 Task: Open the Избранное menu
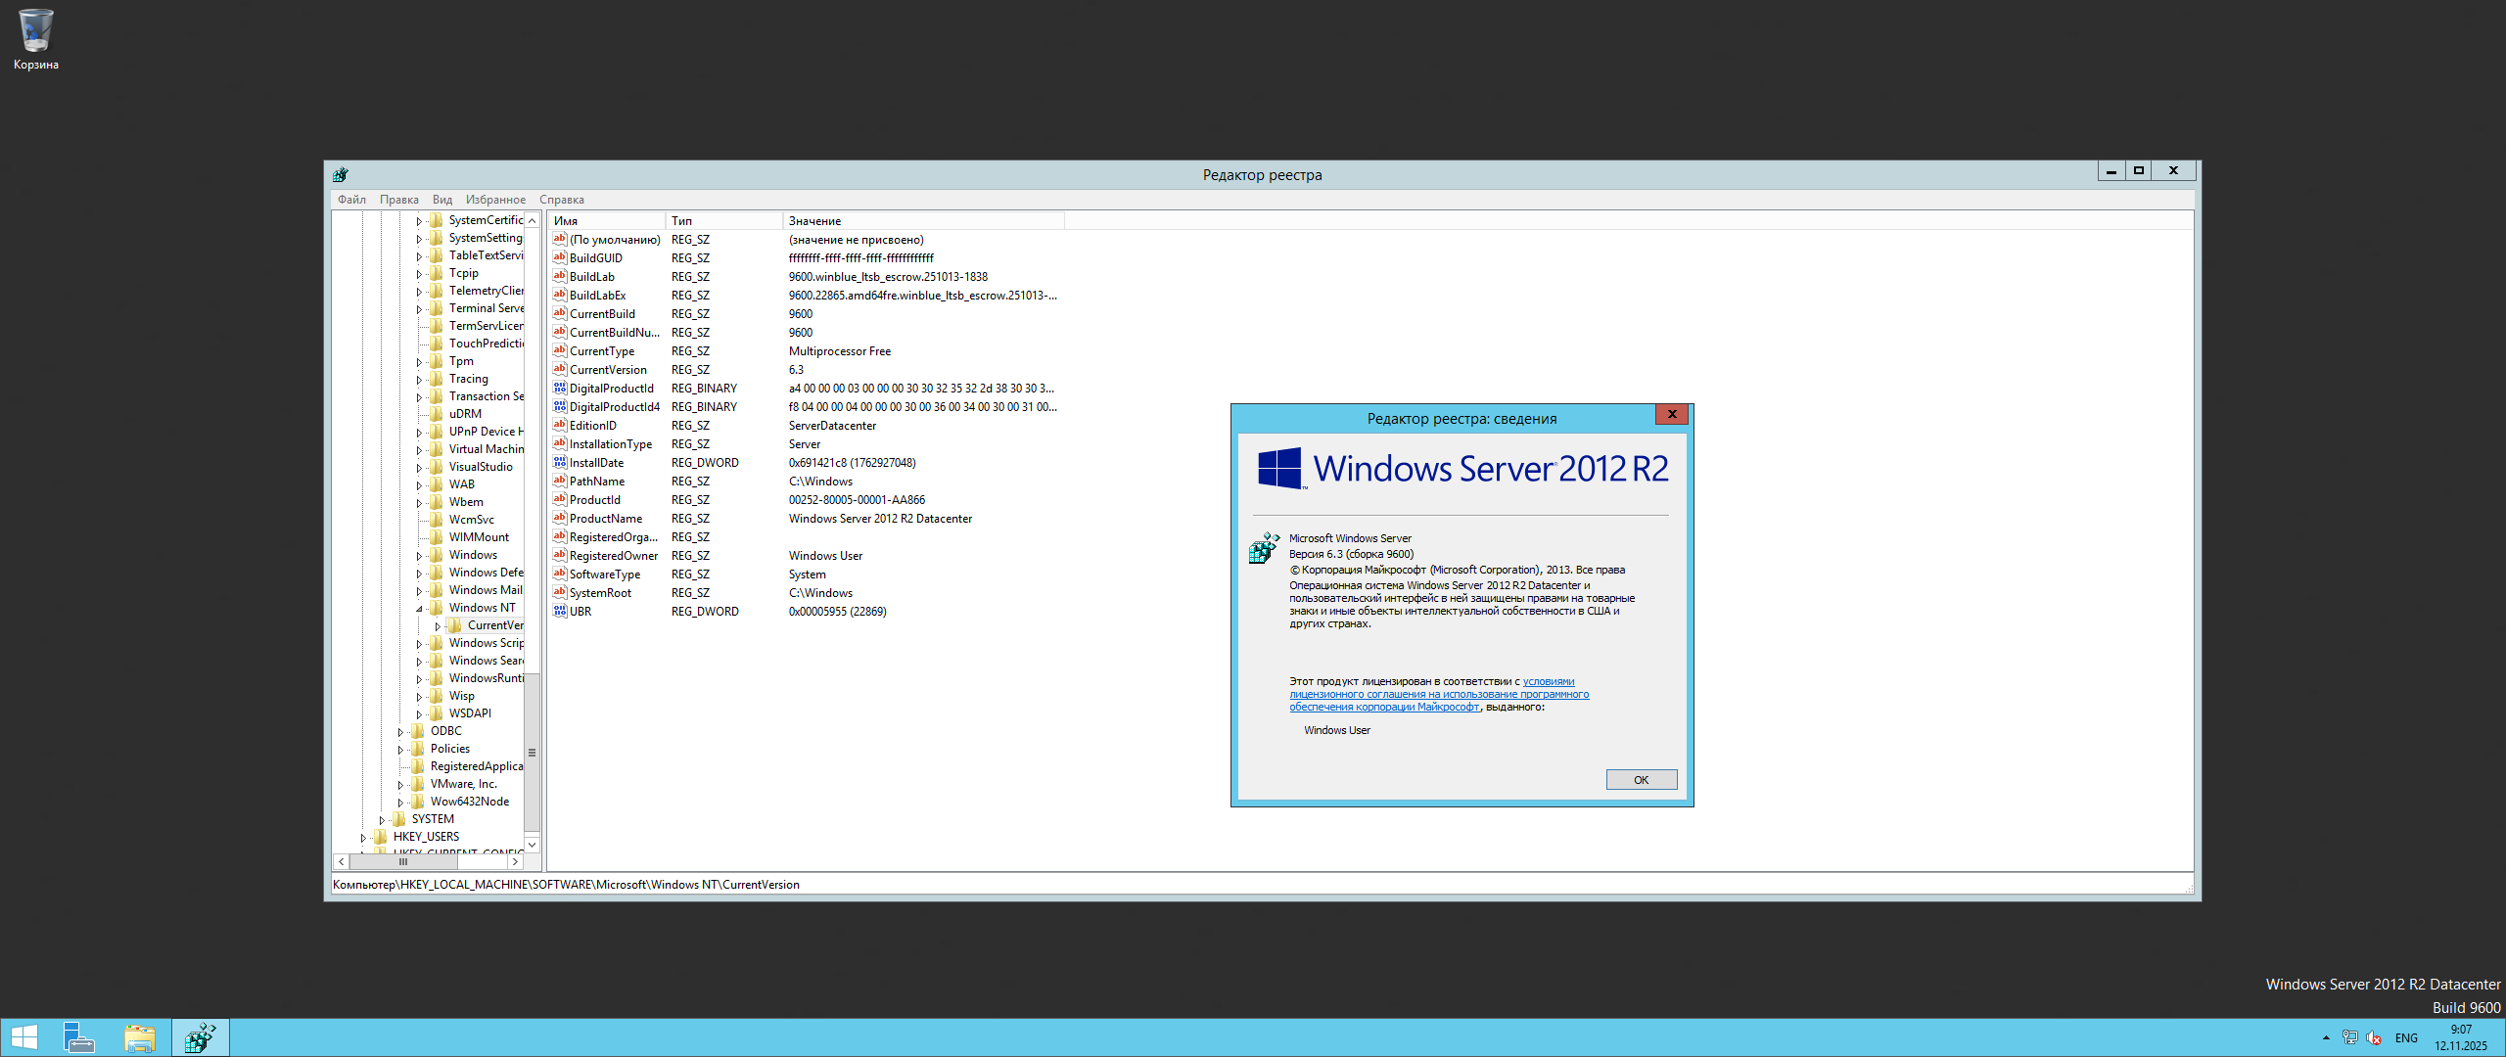coord(495,200)
